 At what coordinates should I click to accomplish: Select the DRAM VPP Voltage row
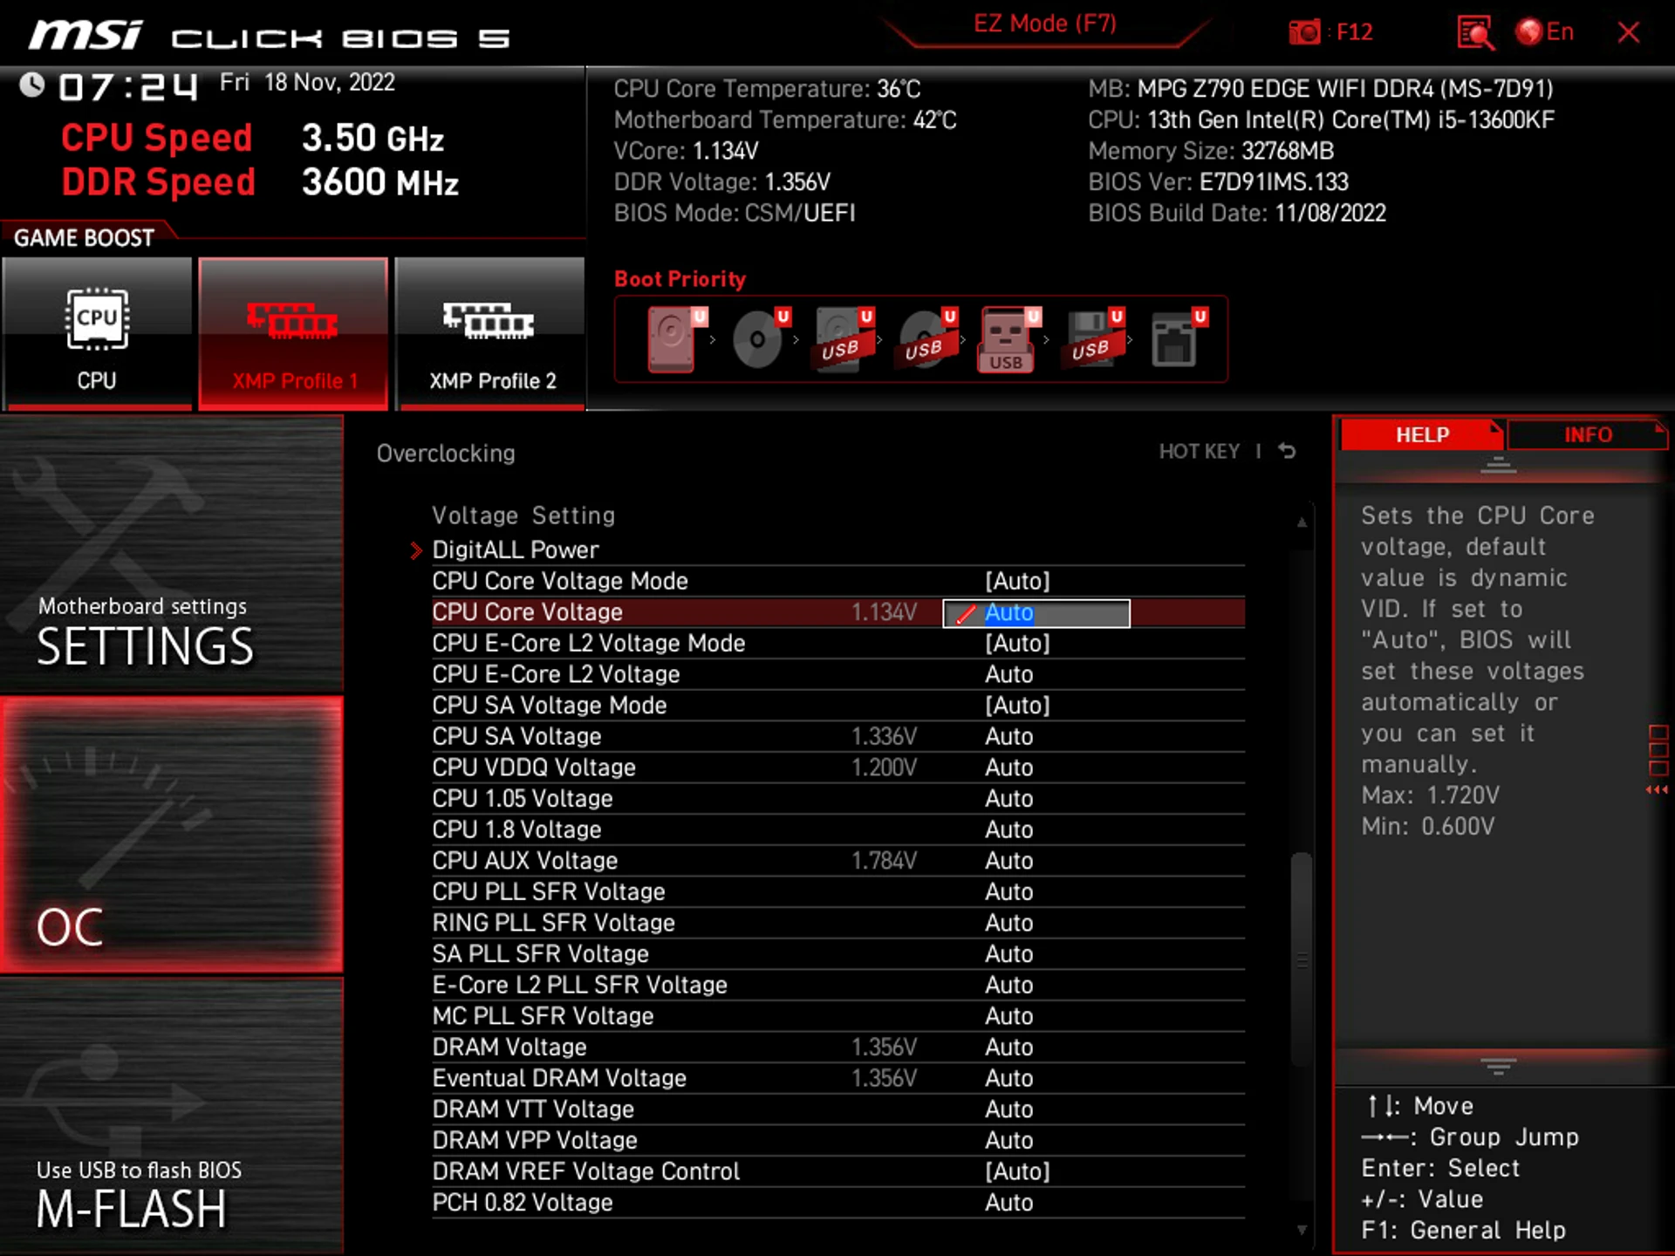pos(837,1140)
